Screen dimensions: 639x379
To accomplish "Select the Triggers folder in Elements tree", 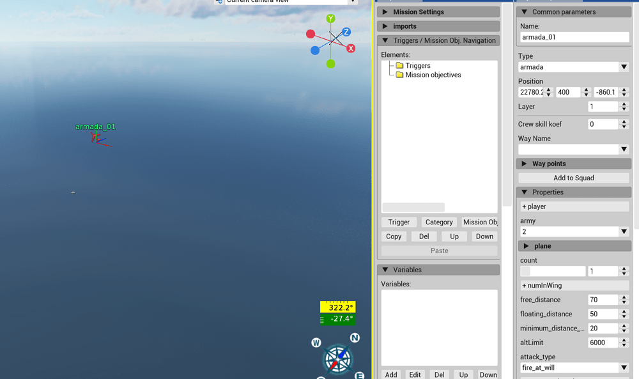I will click(413, 66).
